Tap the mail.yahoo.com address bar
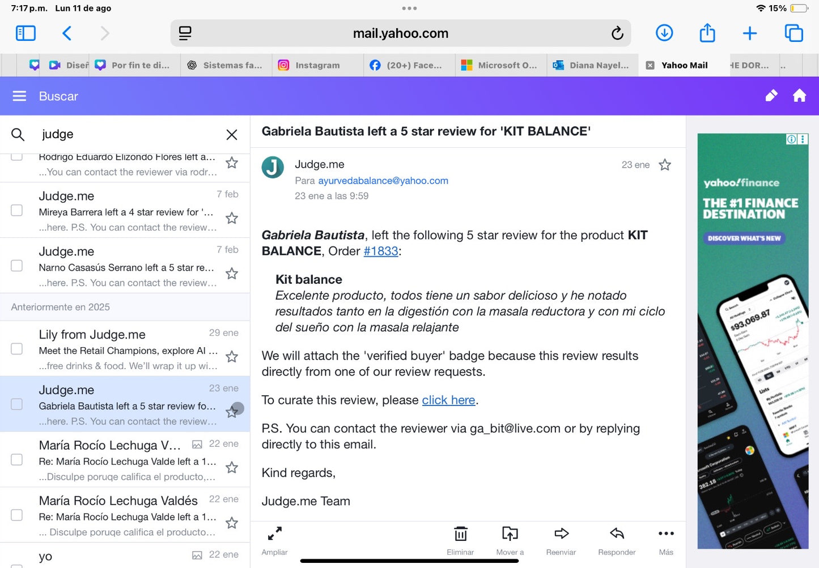This screenshot has width=819, height=568. click(401, 33)
